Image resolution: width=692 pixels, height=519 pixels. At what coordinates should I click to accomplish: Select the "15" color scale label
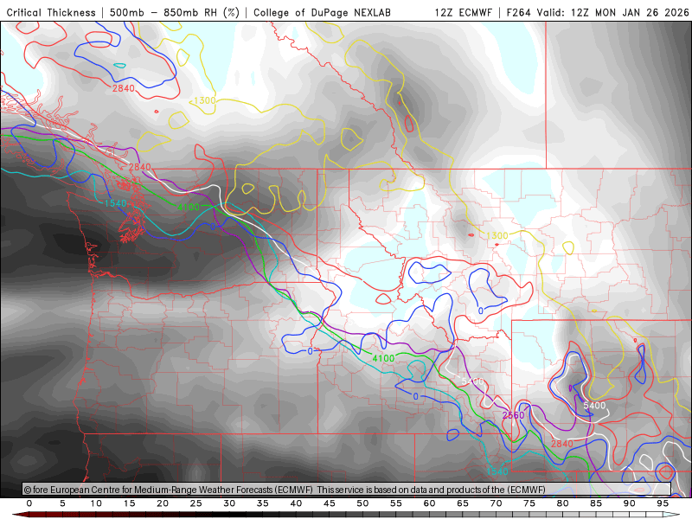tap(129, 503)
